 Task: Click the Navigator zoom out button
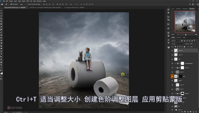(x=178, y=34)
